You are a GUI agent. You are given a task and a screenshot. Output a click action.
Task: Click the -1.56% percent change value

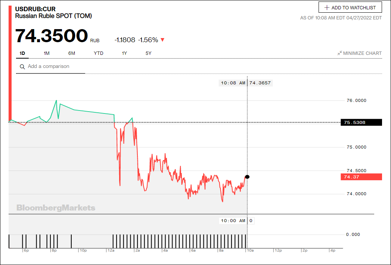pos(148,40)
